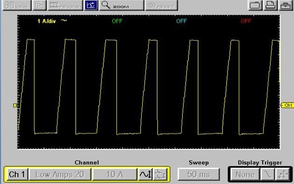This screenshot has height=184, width=294.
Task: Select the None trigger button
Action: tap(245, 175)
